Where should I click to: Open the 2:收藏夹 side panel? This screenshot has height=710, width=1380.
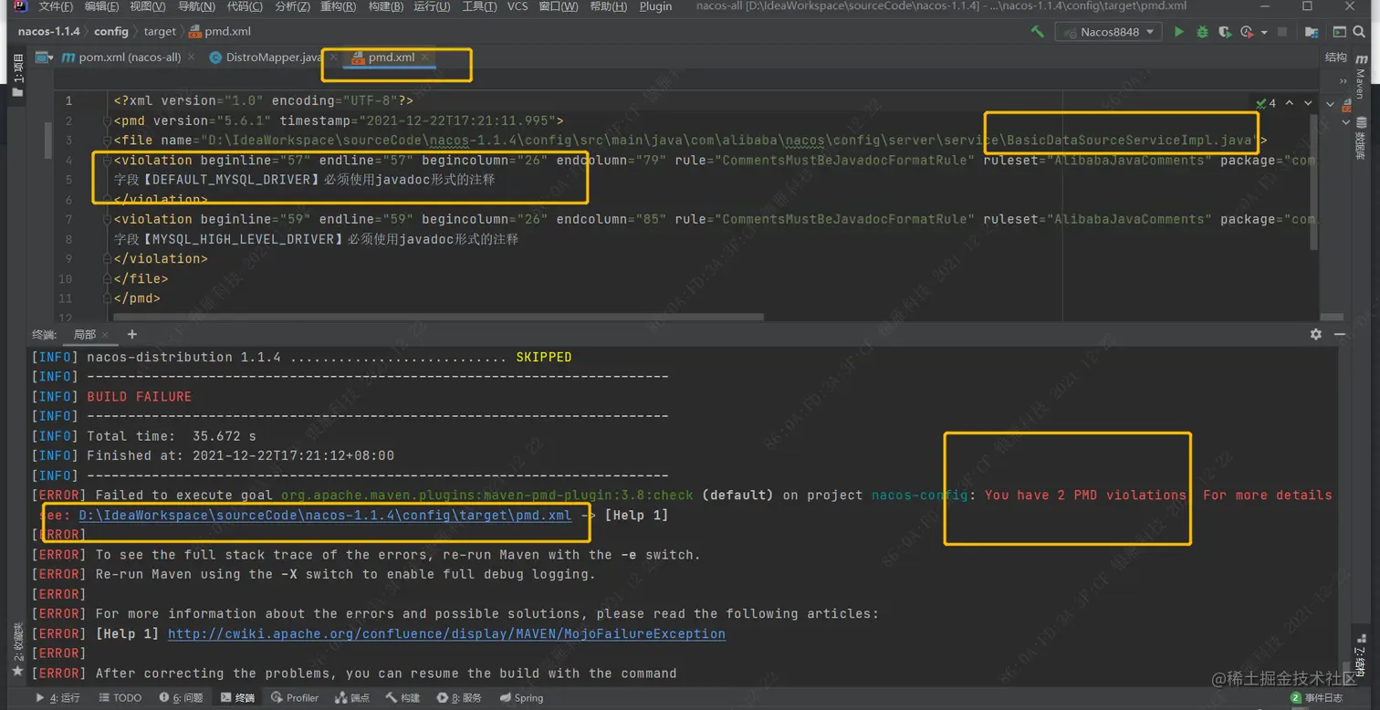tap(17, 643)
